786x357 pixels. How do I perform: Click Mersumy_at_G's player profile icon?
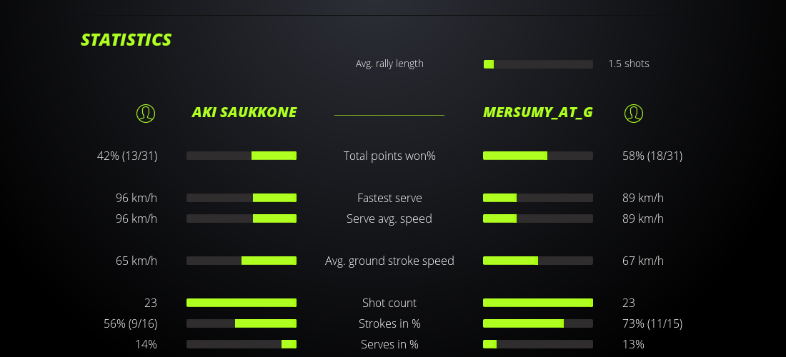(x=634, y=113)
